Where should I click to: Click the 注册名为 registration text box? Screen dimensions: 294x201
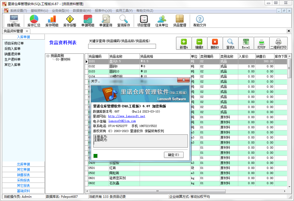coord(140,141)
